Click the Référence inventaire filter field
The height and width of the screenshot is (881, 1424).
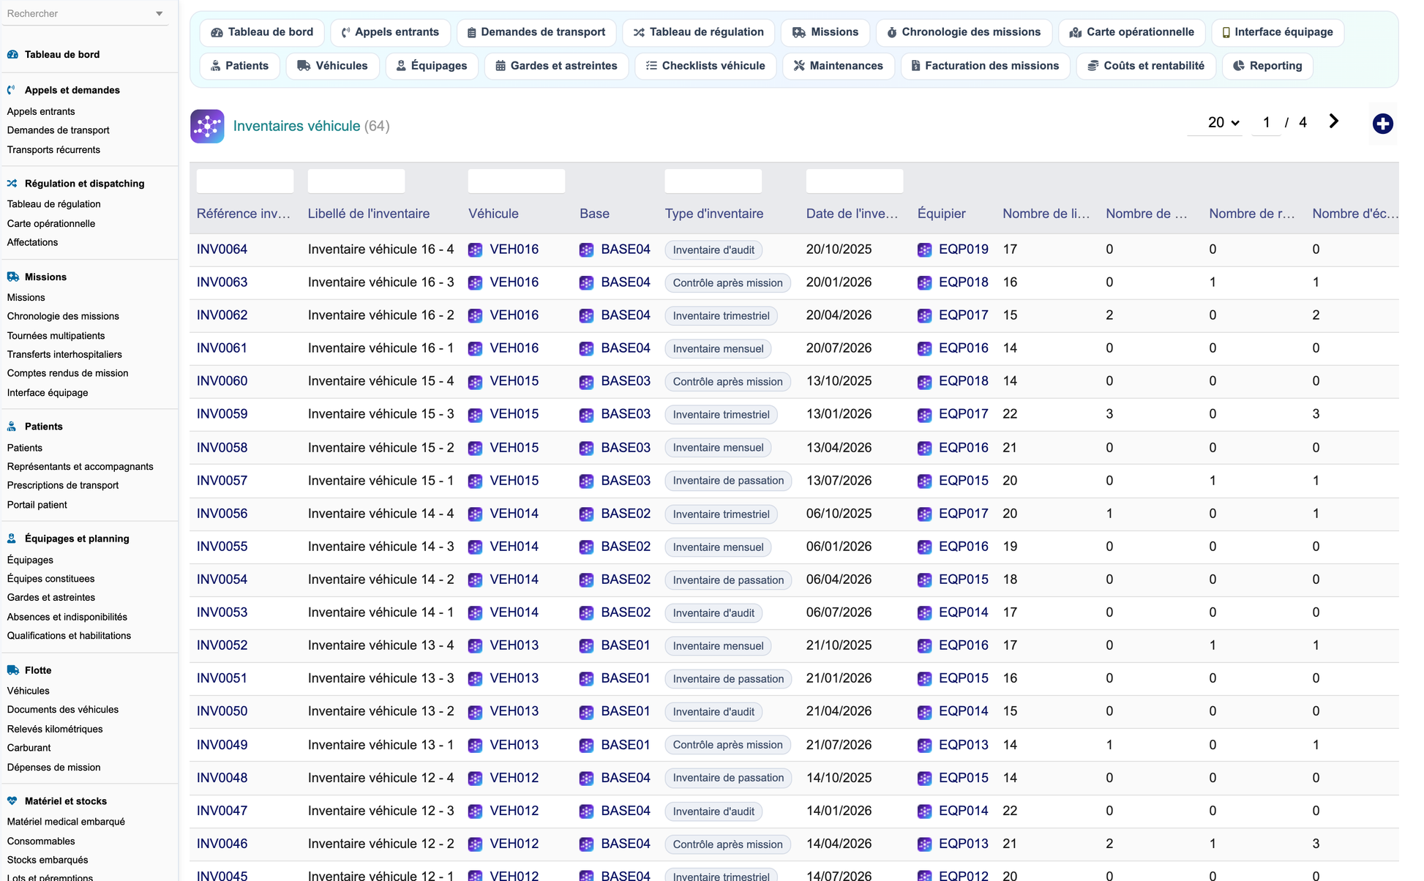[x=245, y=181]
